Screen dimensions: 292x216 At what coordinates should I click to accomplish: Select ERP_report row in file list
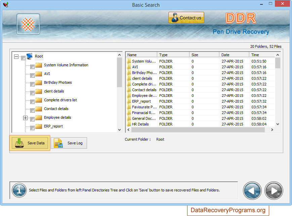click(200, 101)
